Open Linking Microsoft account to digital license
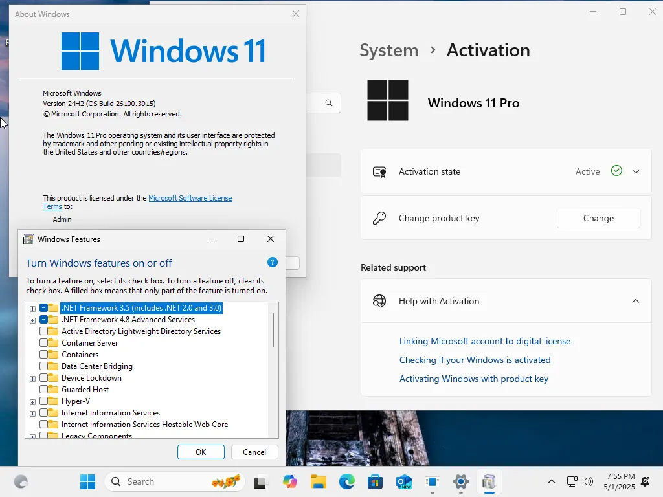 (x=485, y=341)
